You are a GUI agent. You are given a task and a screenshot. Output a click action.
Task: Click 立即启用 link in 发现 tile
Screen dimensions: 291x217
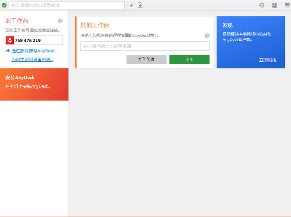tap(269, 60)
